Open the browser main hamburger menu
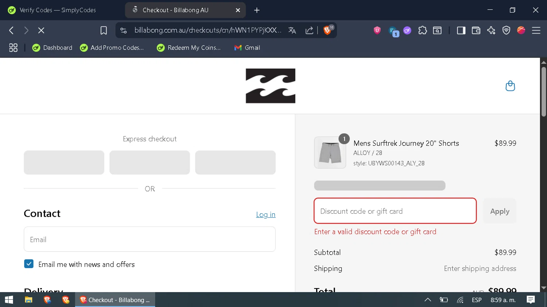 click(536, 31)
